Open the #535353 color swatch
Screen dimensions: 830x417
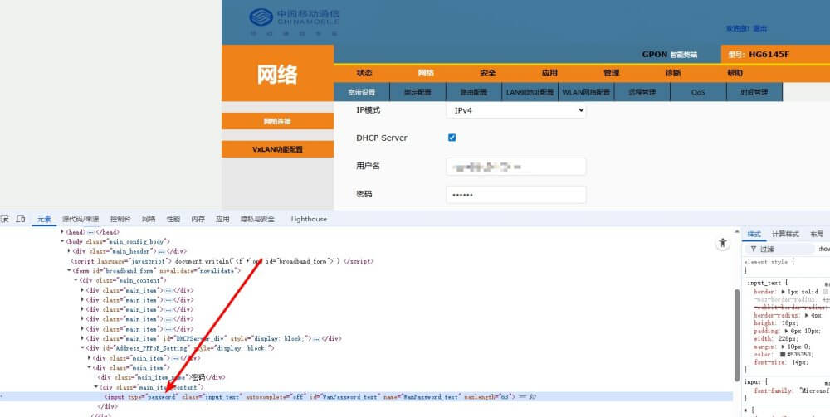(783, 355)
